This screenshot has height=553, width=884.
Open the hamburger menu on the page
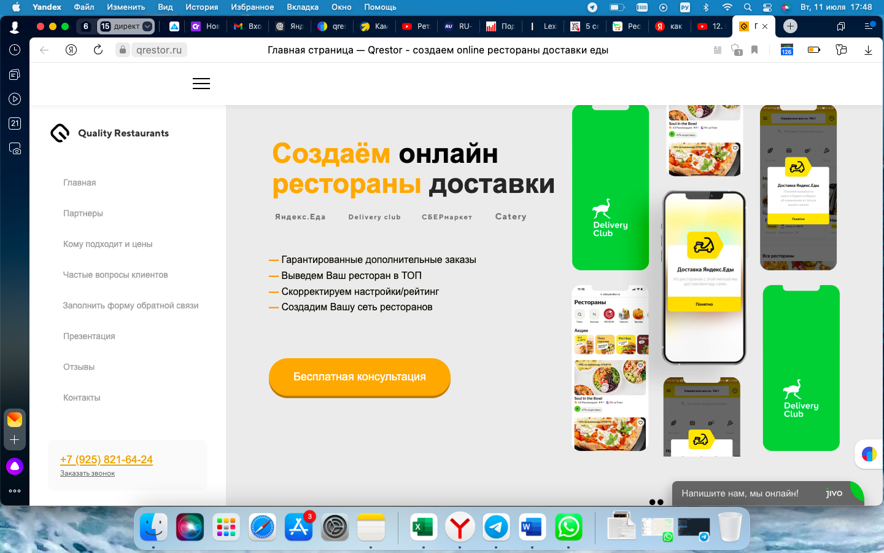click(x=201, y=84)
